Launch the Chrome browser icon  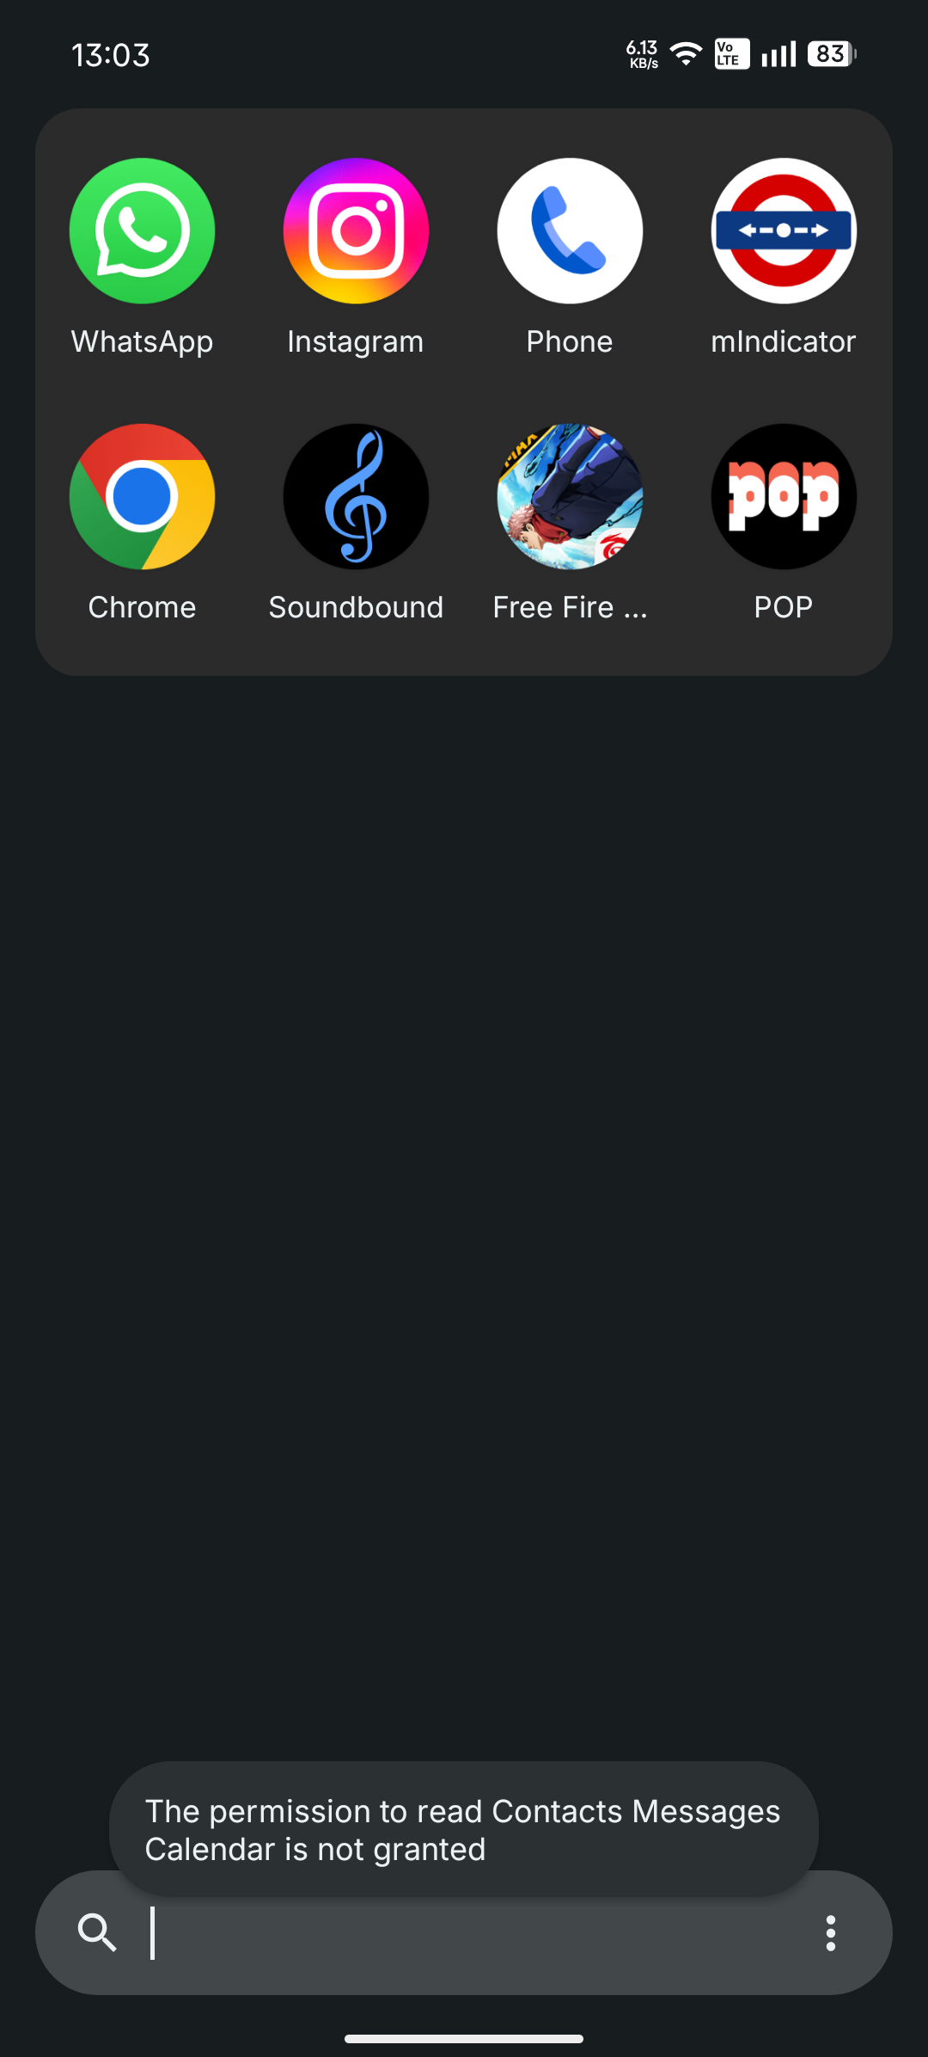(x=142, y=496)
